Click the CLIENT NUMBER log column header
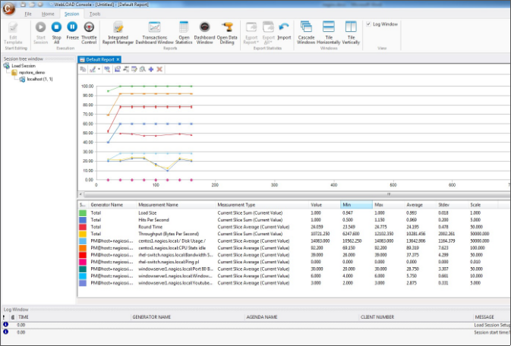 pyautogui.click(x=377, y=317)
